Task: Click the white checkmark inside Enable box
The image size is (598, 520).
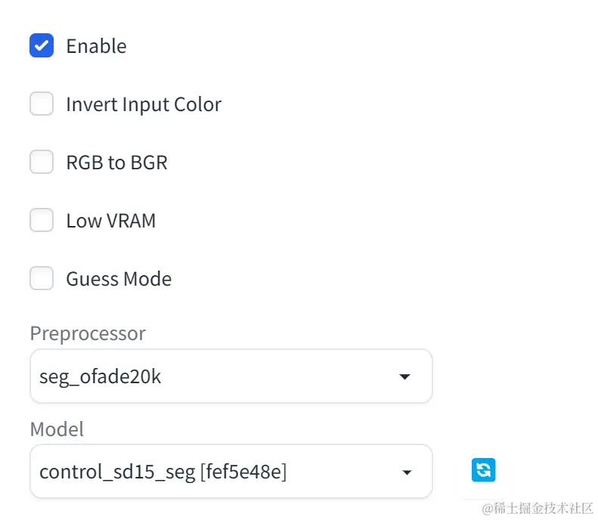Action: 42,45
